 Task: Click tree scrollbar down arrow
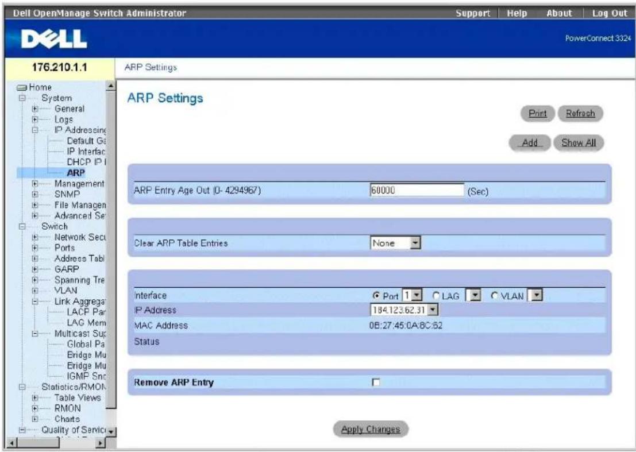coord(111,432)
